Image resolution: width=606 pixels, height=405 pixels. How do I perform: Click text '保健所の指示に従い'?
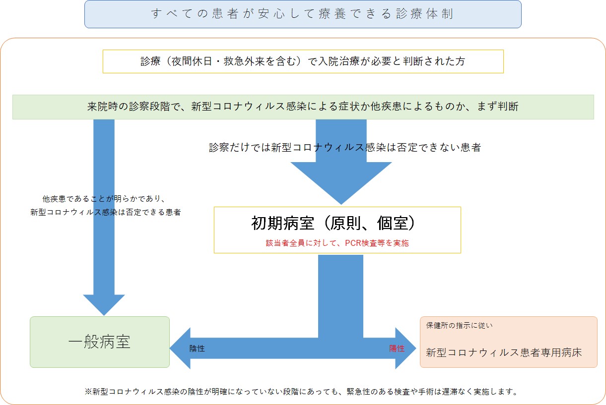pyautogui.click(x=459, y=326)
